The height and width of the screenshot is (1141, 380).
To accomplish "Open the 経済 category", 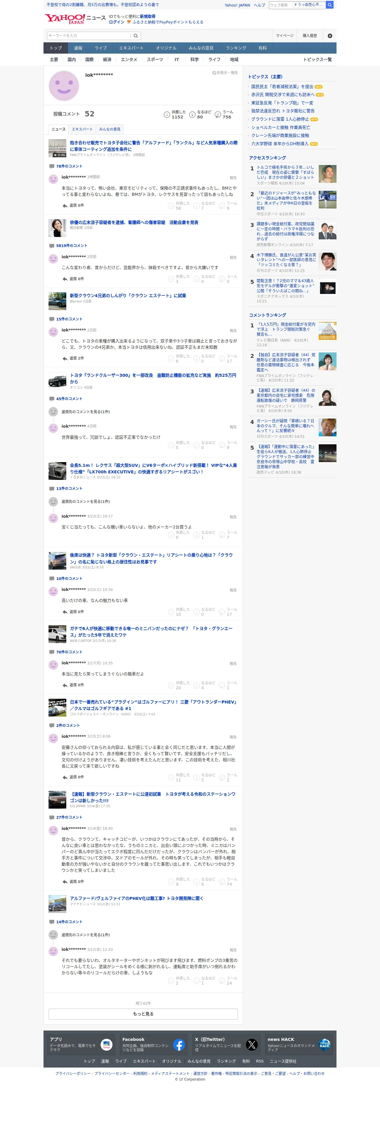I will click(107, 60).
